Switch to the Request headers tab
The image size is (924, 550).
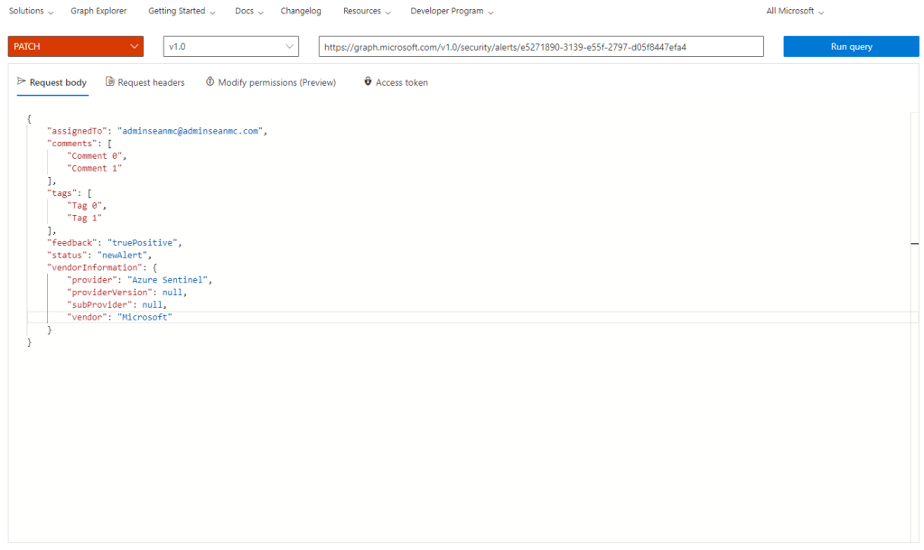point(151,82)
